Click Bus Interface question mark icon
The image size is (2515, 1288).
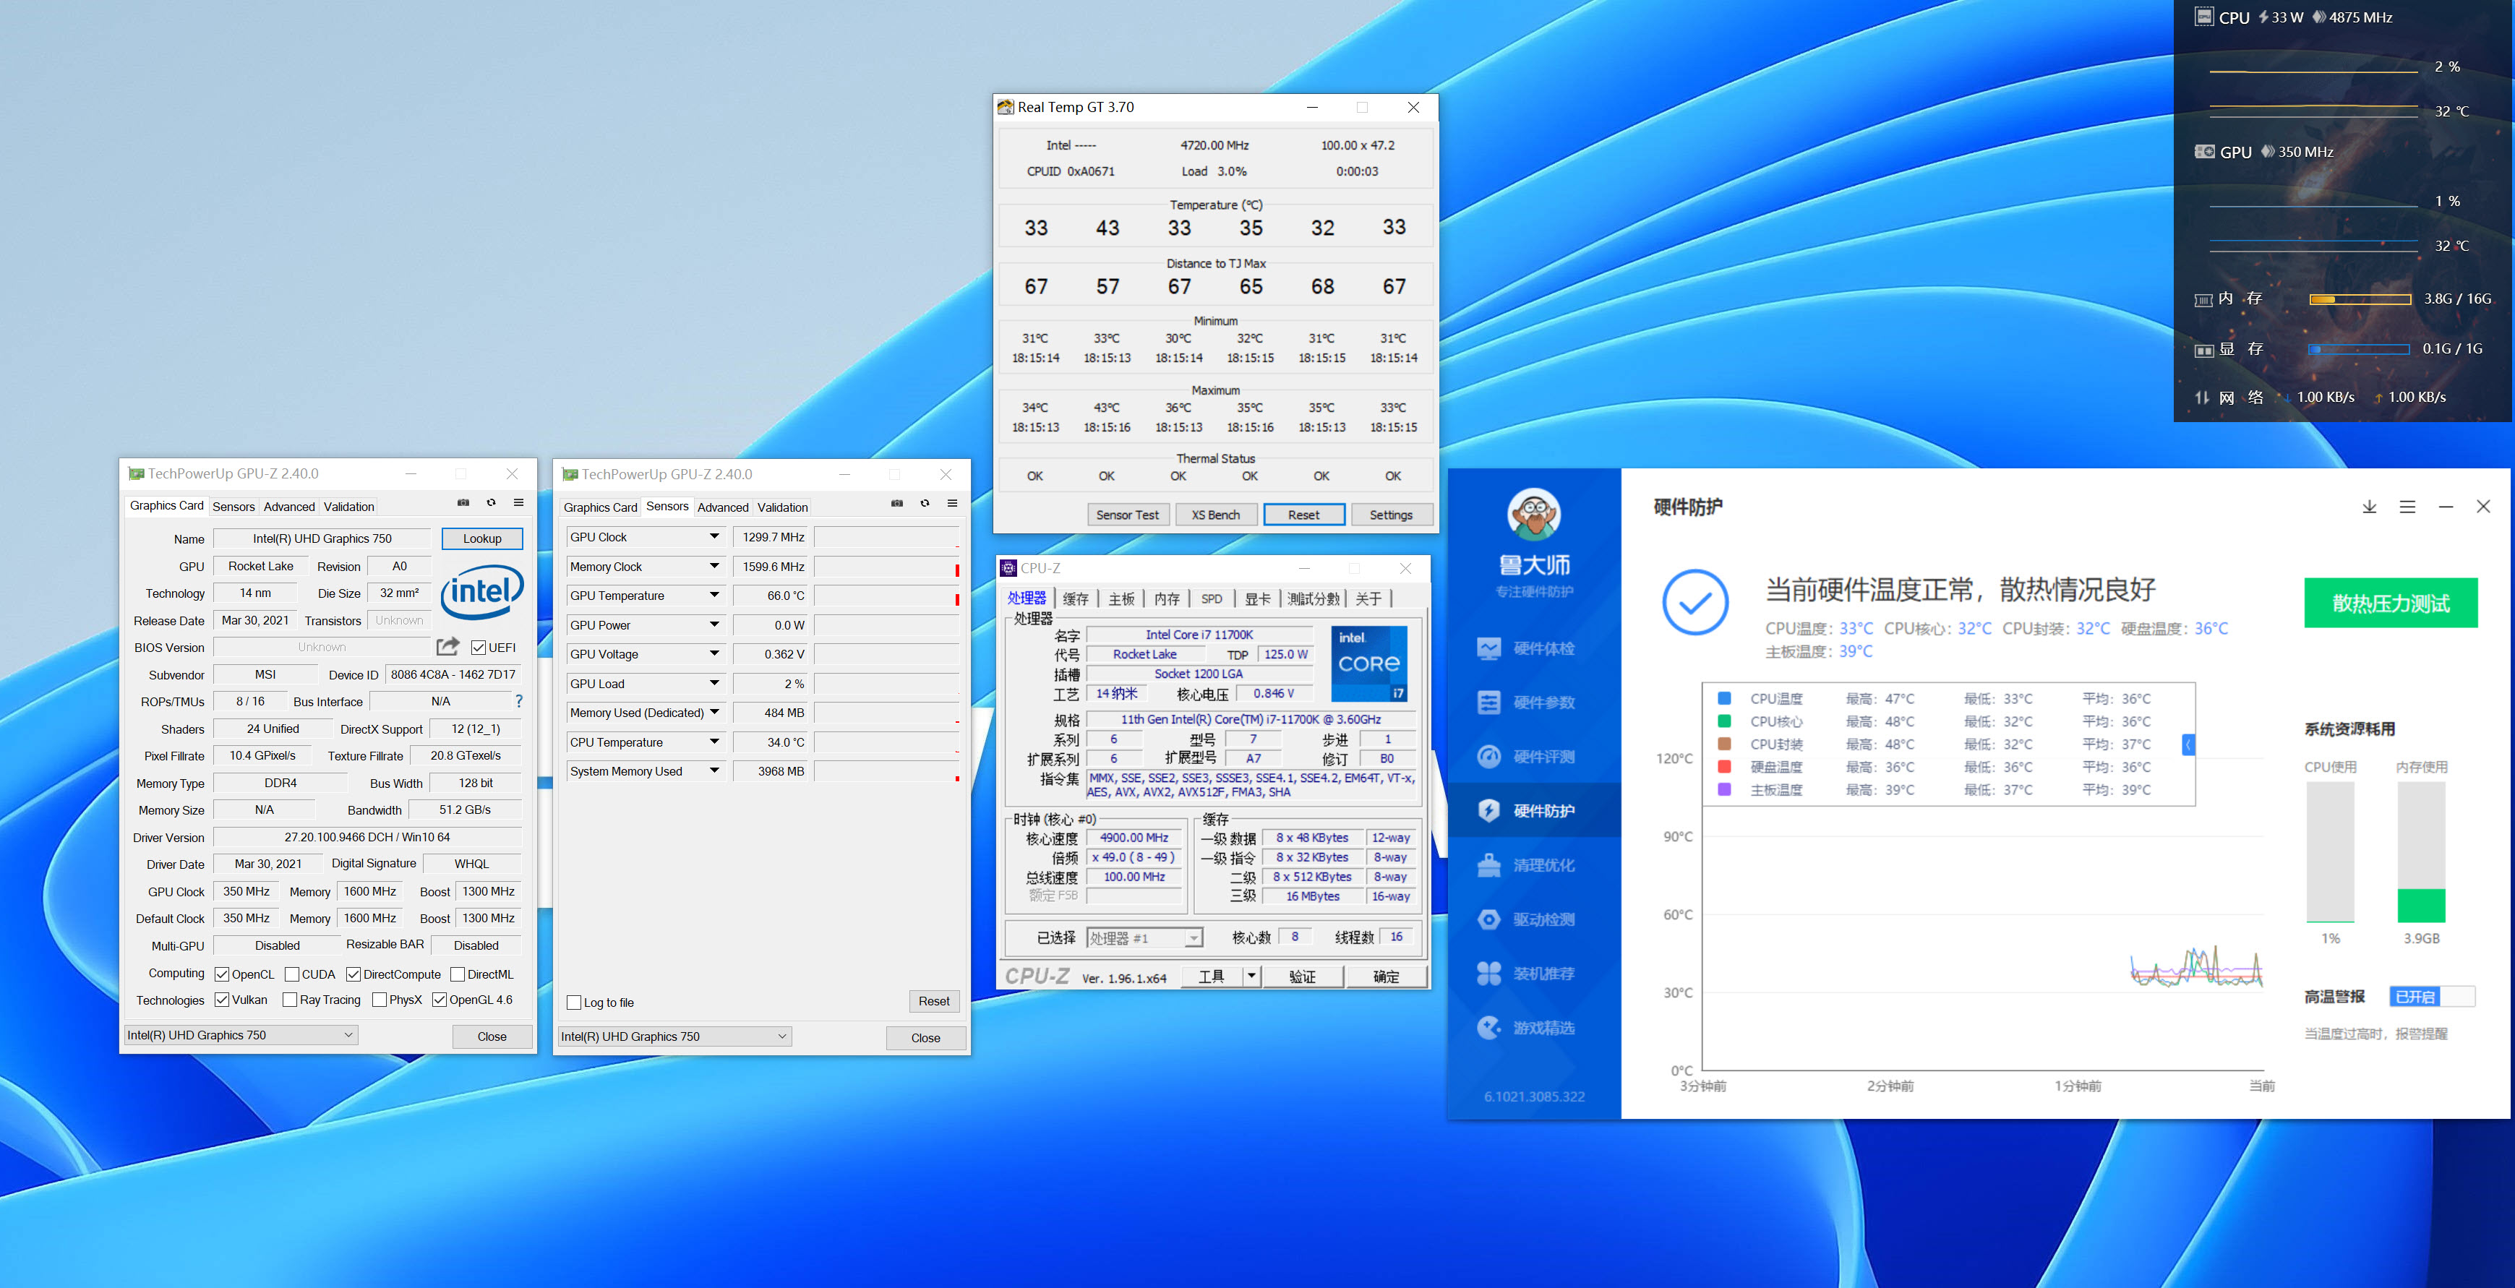[518, 701]
